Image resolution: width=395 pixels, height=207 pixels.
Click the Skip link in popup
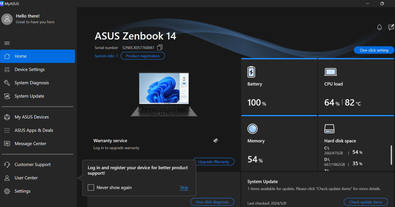point(184,188)
